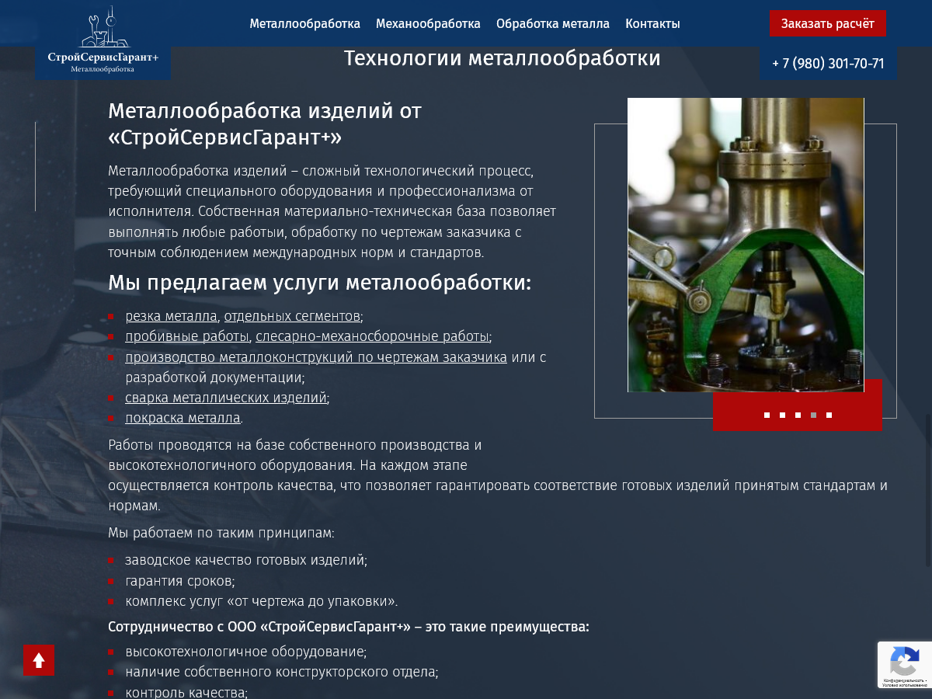Image resolution: width=932 pixels, height=699 pixels.
Task: Follow the резка металла link
Action: (171, 316)
